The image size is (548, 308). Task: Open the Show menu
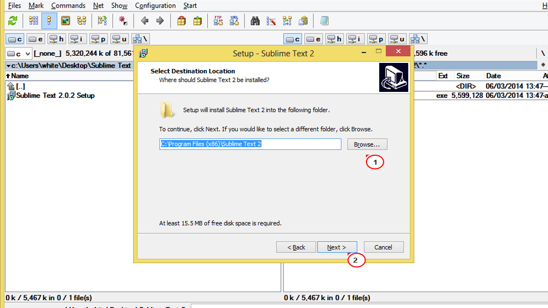pyautogui.click(x=119, y=5)
